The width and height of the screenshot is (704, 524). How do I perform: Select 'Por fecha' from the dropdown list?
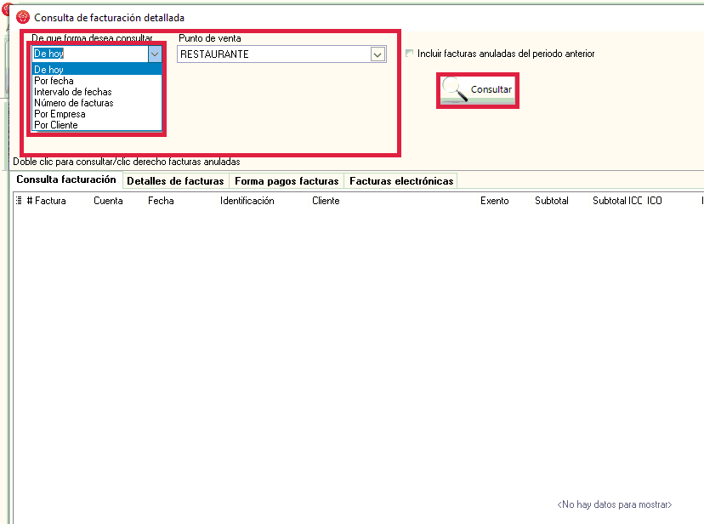pos(54,81)
